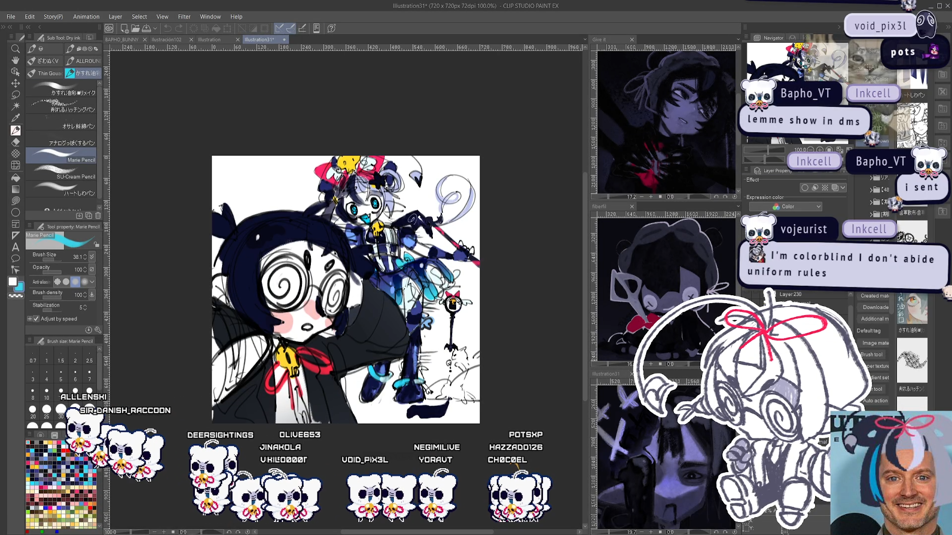Select the SU-Cream Pencil brush
Image resolution: width=952 pixels, height=535 pixels.
[62, 172]
